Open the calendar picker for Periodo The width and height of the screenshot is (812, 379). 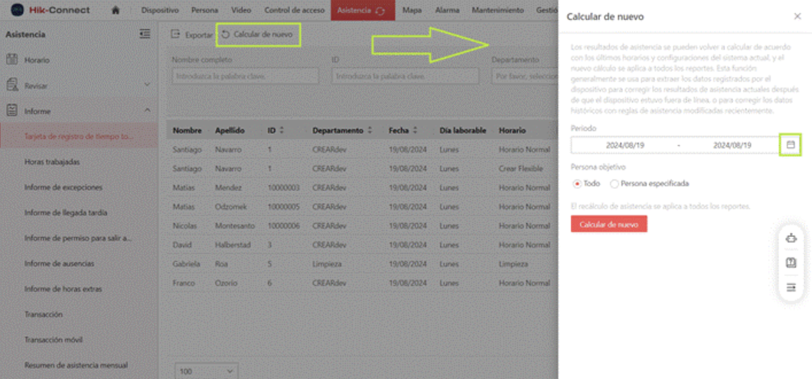click(791, 145)
